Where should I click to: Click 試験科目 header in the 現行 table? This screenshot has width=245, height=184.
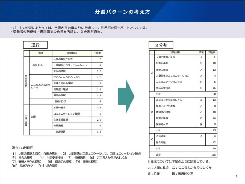pyautogui.click(x=72, y=53)
